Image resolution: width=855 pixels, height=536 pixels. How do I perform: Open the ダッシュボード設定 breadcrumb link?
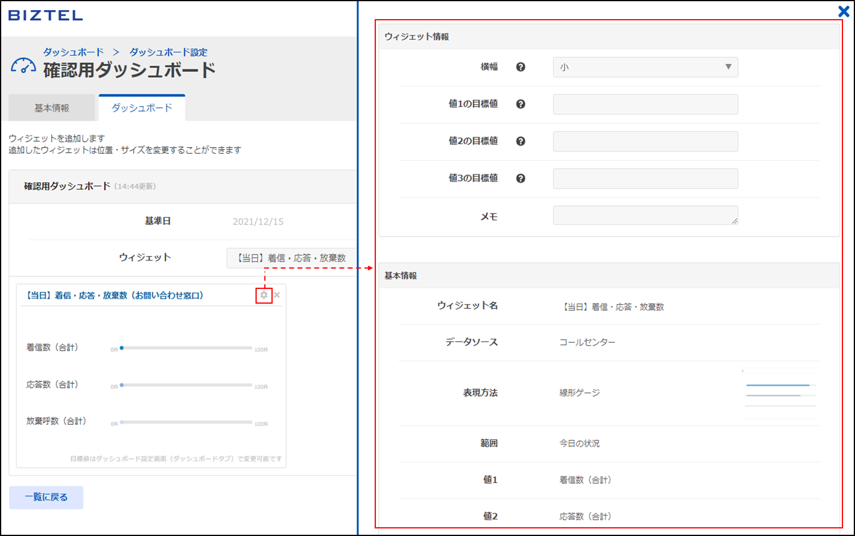168,52
